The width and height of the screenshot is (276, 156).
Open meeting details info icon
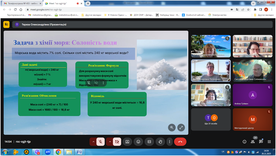[x=244, y=142]
